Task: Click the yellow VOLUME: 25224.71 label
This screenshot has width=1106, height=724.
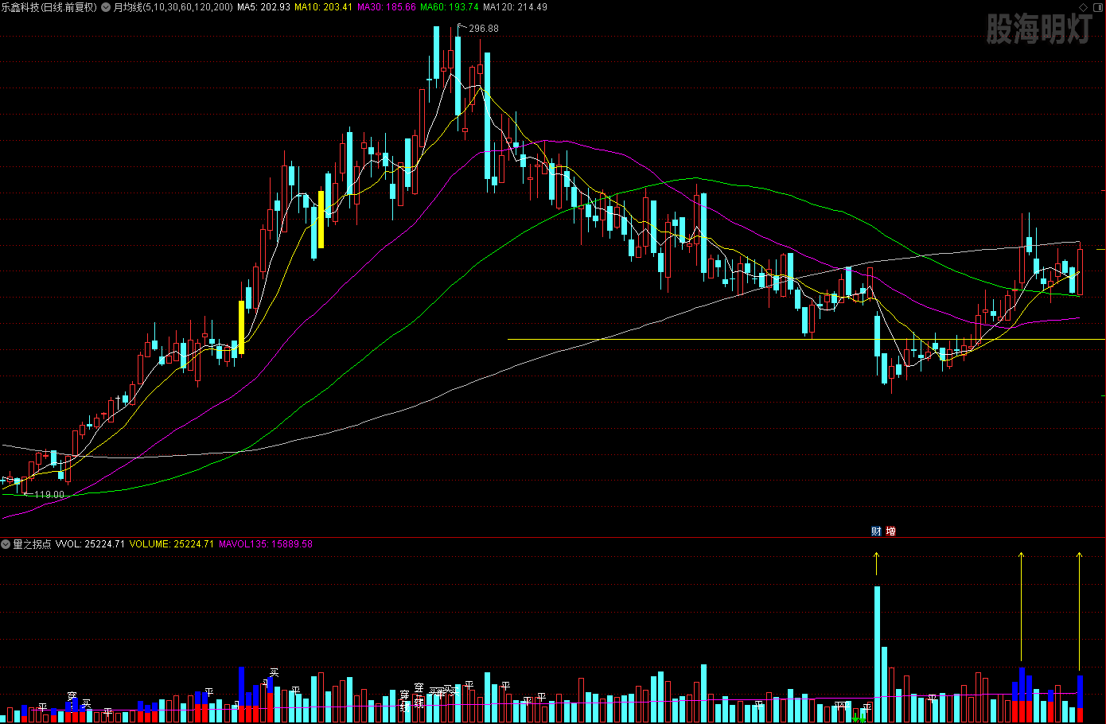Action: (171, 544)
